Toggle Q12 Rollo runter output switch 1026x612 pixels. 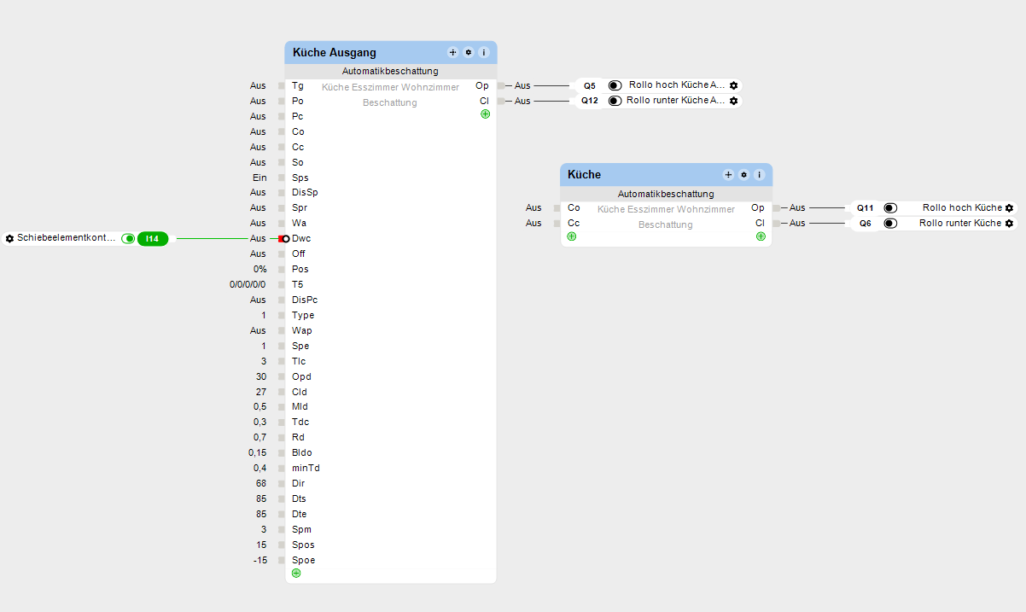(615, 101)
